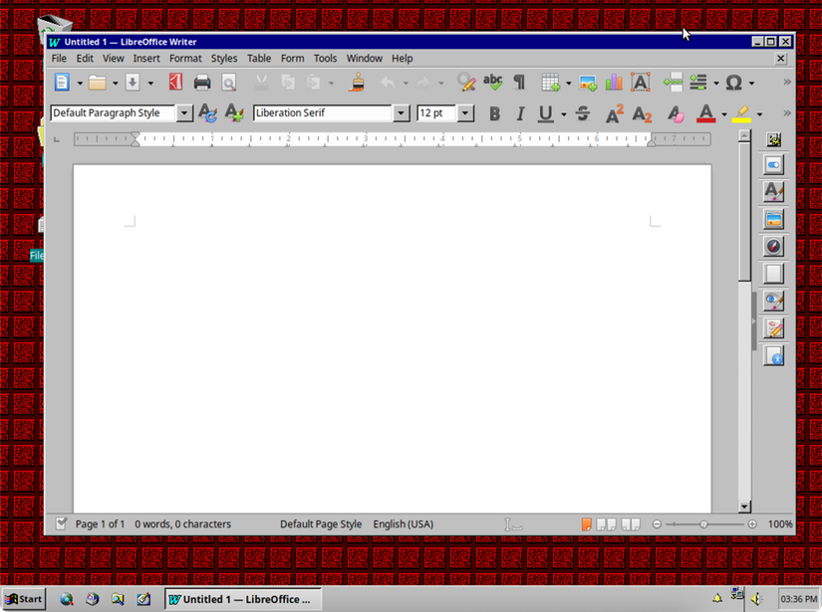
Task: Switch to multi-page view in status bar
Action: click(x=606, y=523)
